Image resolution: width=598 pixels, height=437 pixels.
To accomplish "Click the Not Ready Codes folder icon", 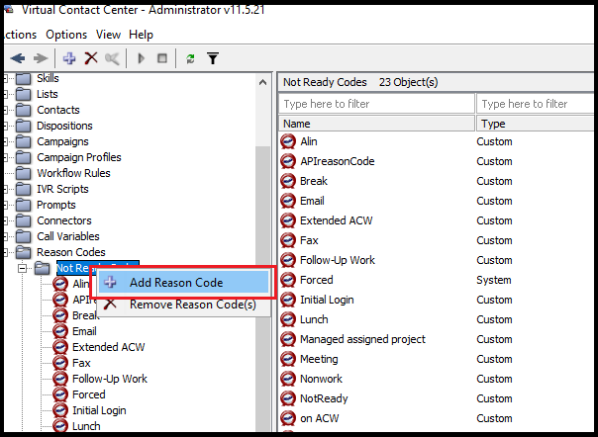I will click(x=42, y=268).
